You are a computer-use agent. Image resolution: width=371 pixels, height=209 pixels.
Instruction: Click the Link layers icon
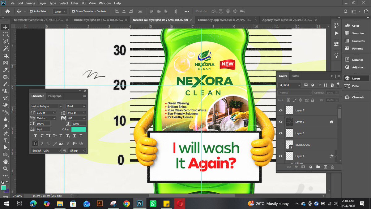click(288, 167)
